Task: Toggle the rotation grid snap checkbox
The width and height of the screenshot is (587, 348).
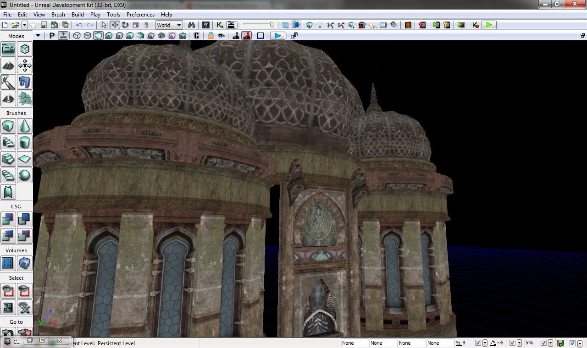Action: point(513,343)
